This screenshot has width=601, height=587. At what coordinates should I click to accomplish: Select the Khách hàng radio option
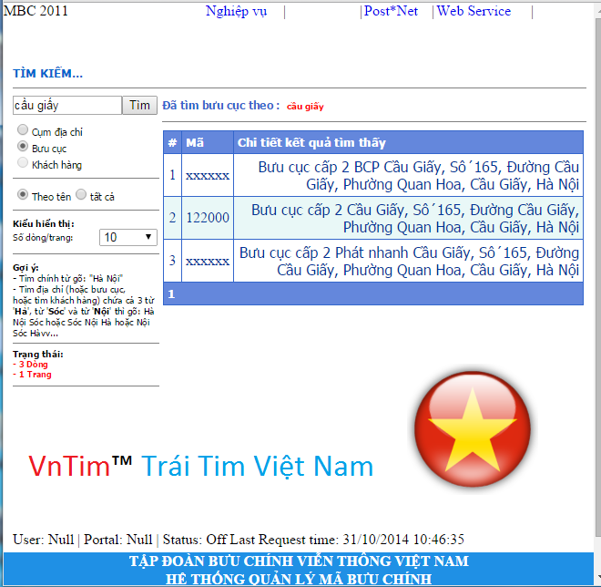point(23,162)
